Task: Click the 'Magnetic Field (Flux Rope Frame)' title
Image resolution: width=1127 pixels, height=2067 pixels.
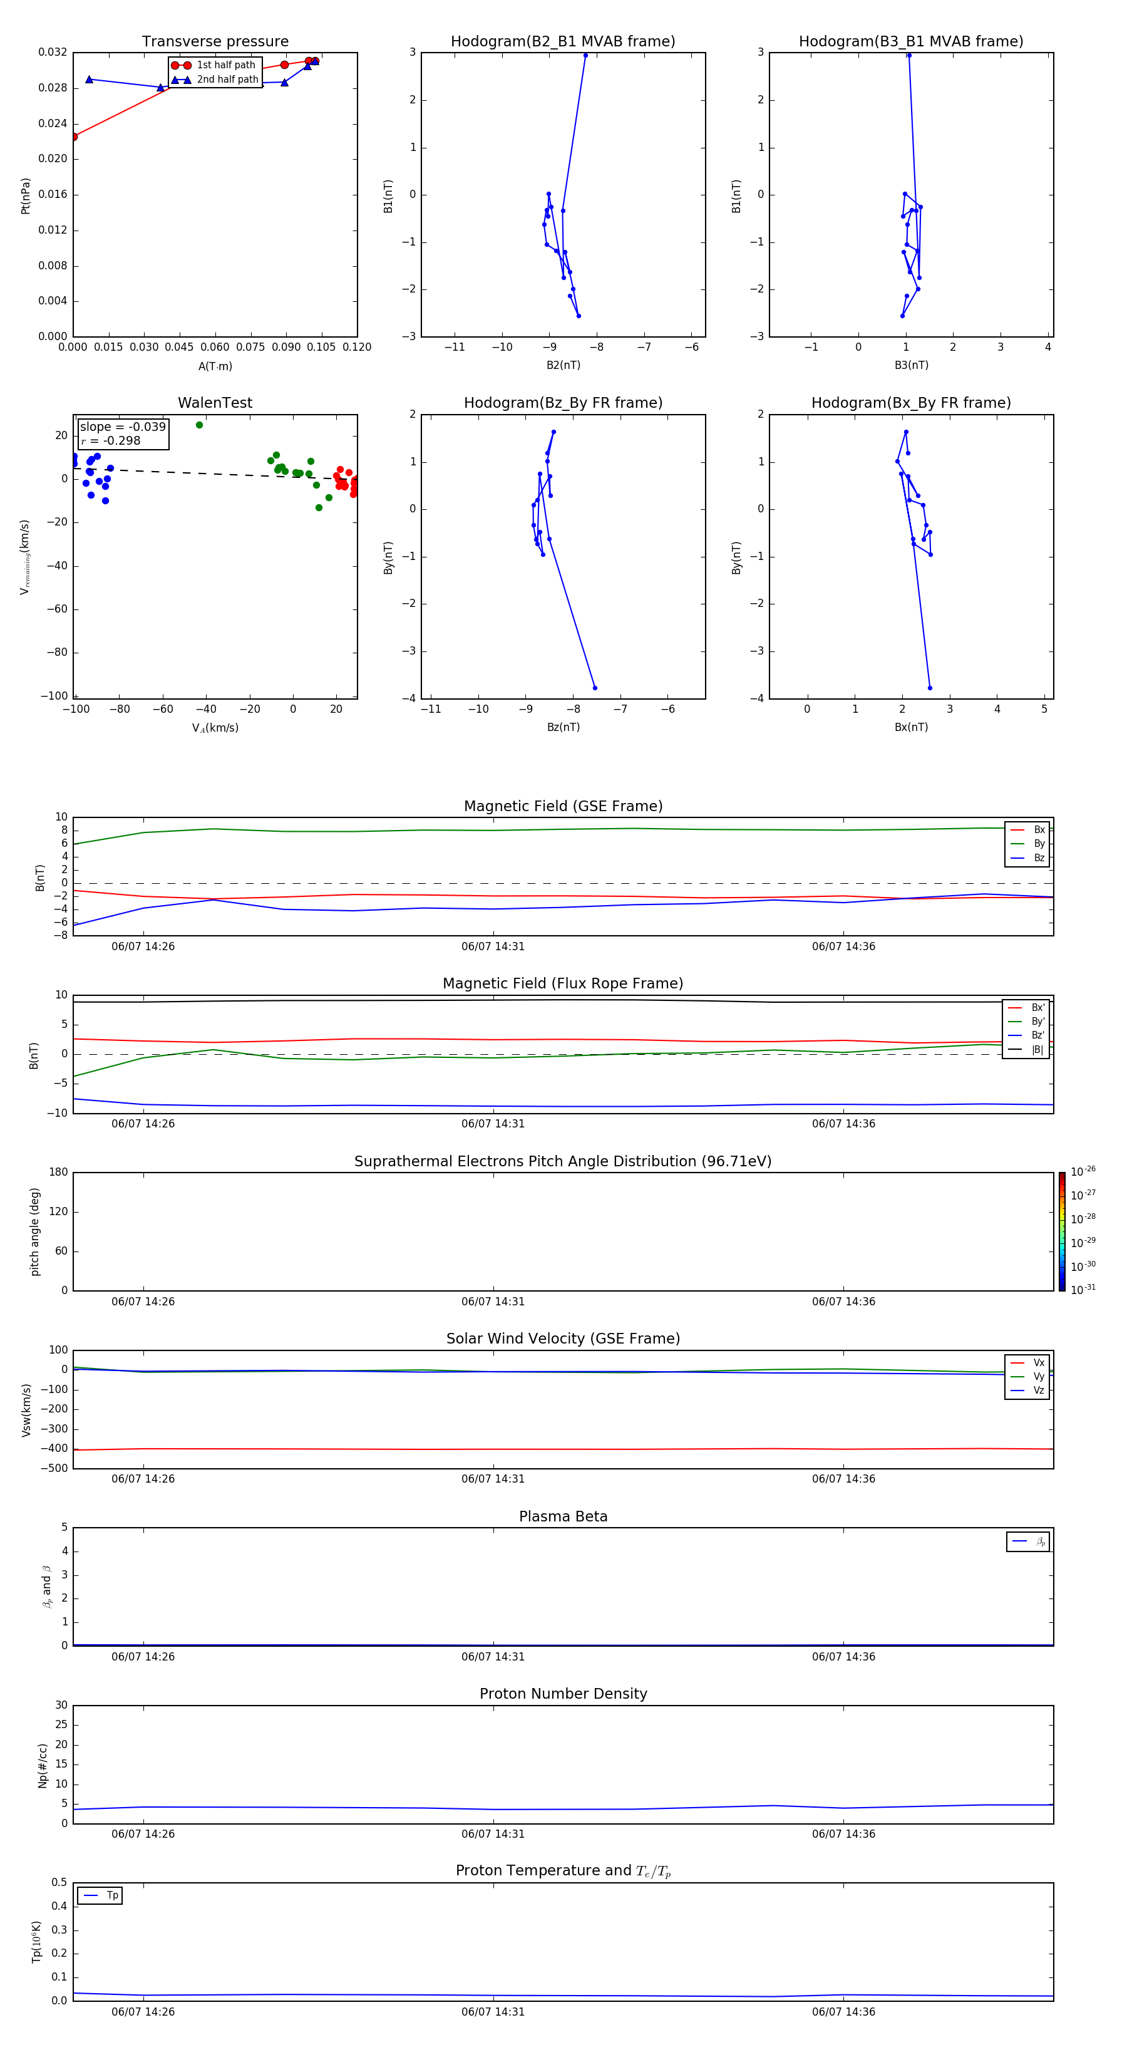Action: pyautogui.click(x=563, y=984)
